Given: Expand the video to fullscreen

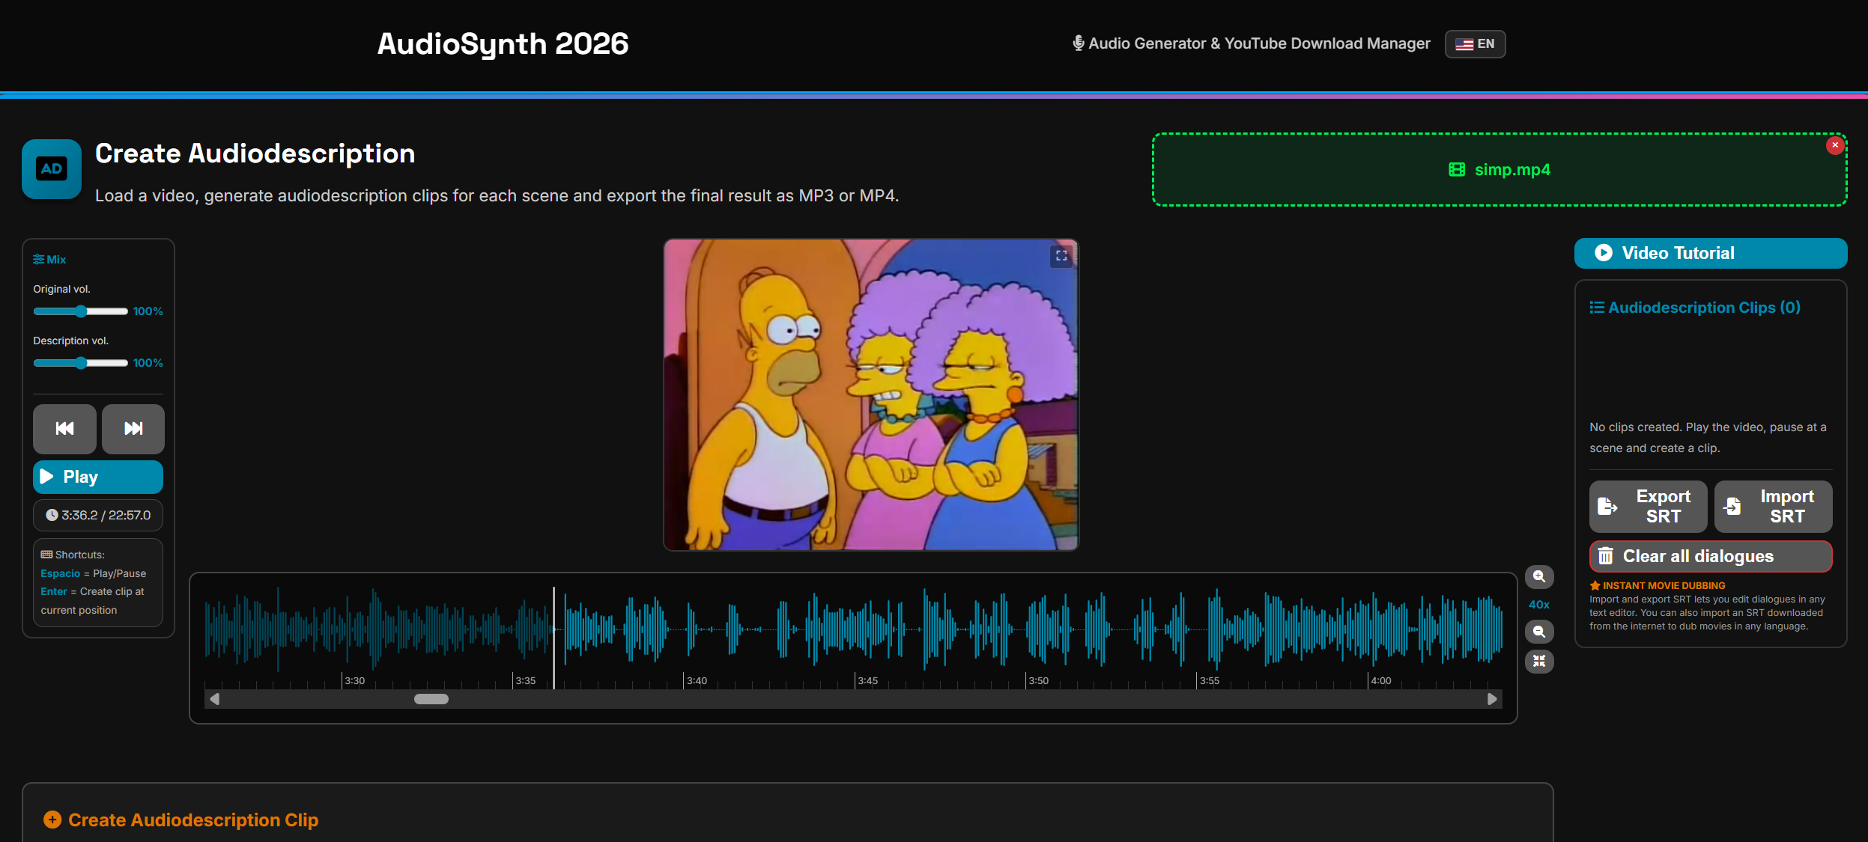Looking at the screenshot, I should pos(1061,255).
